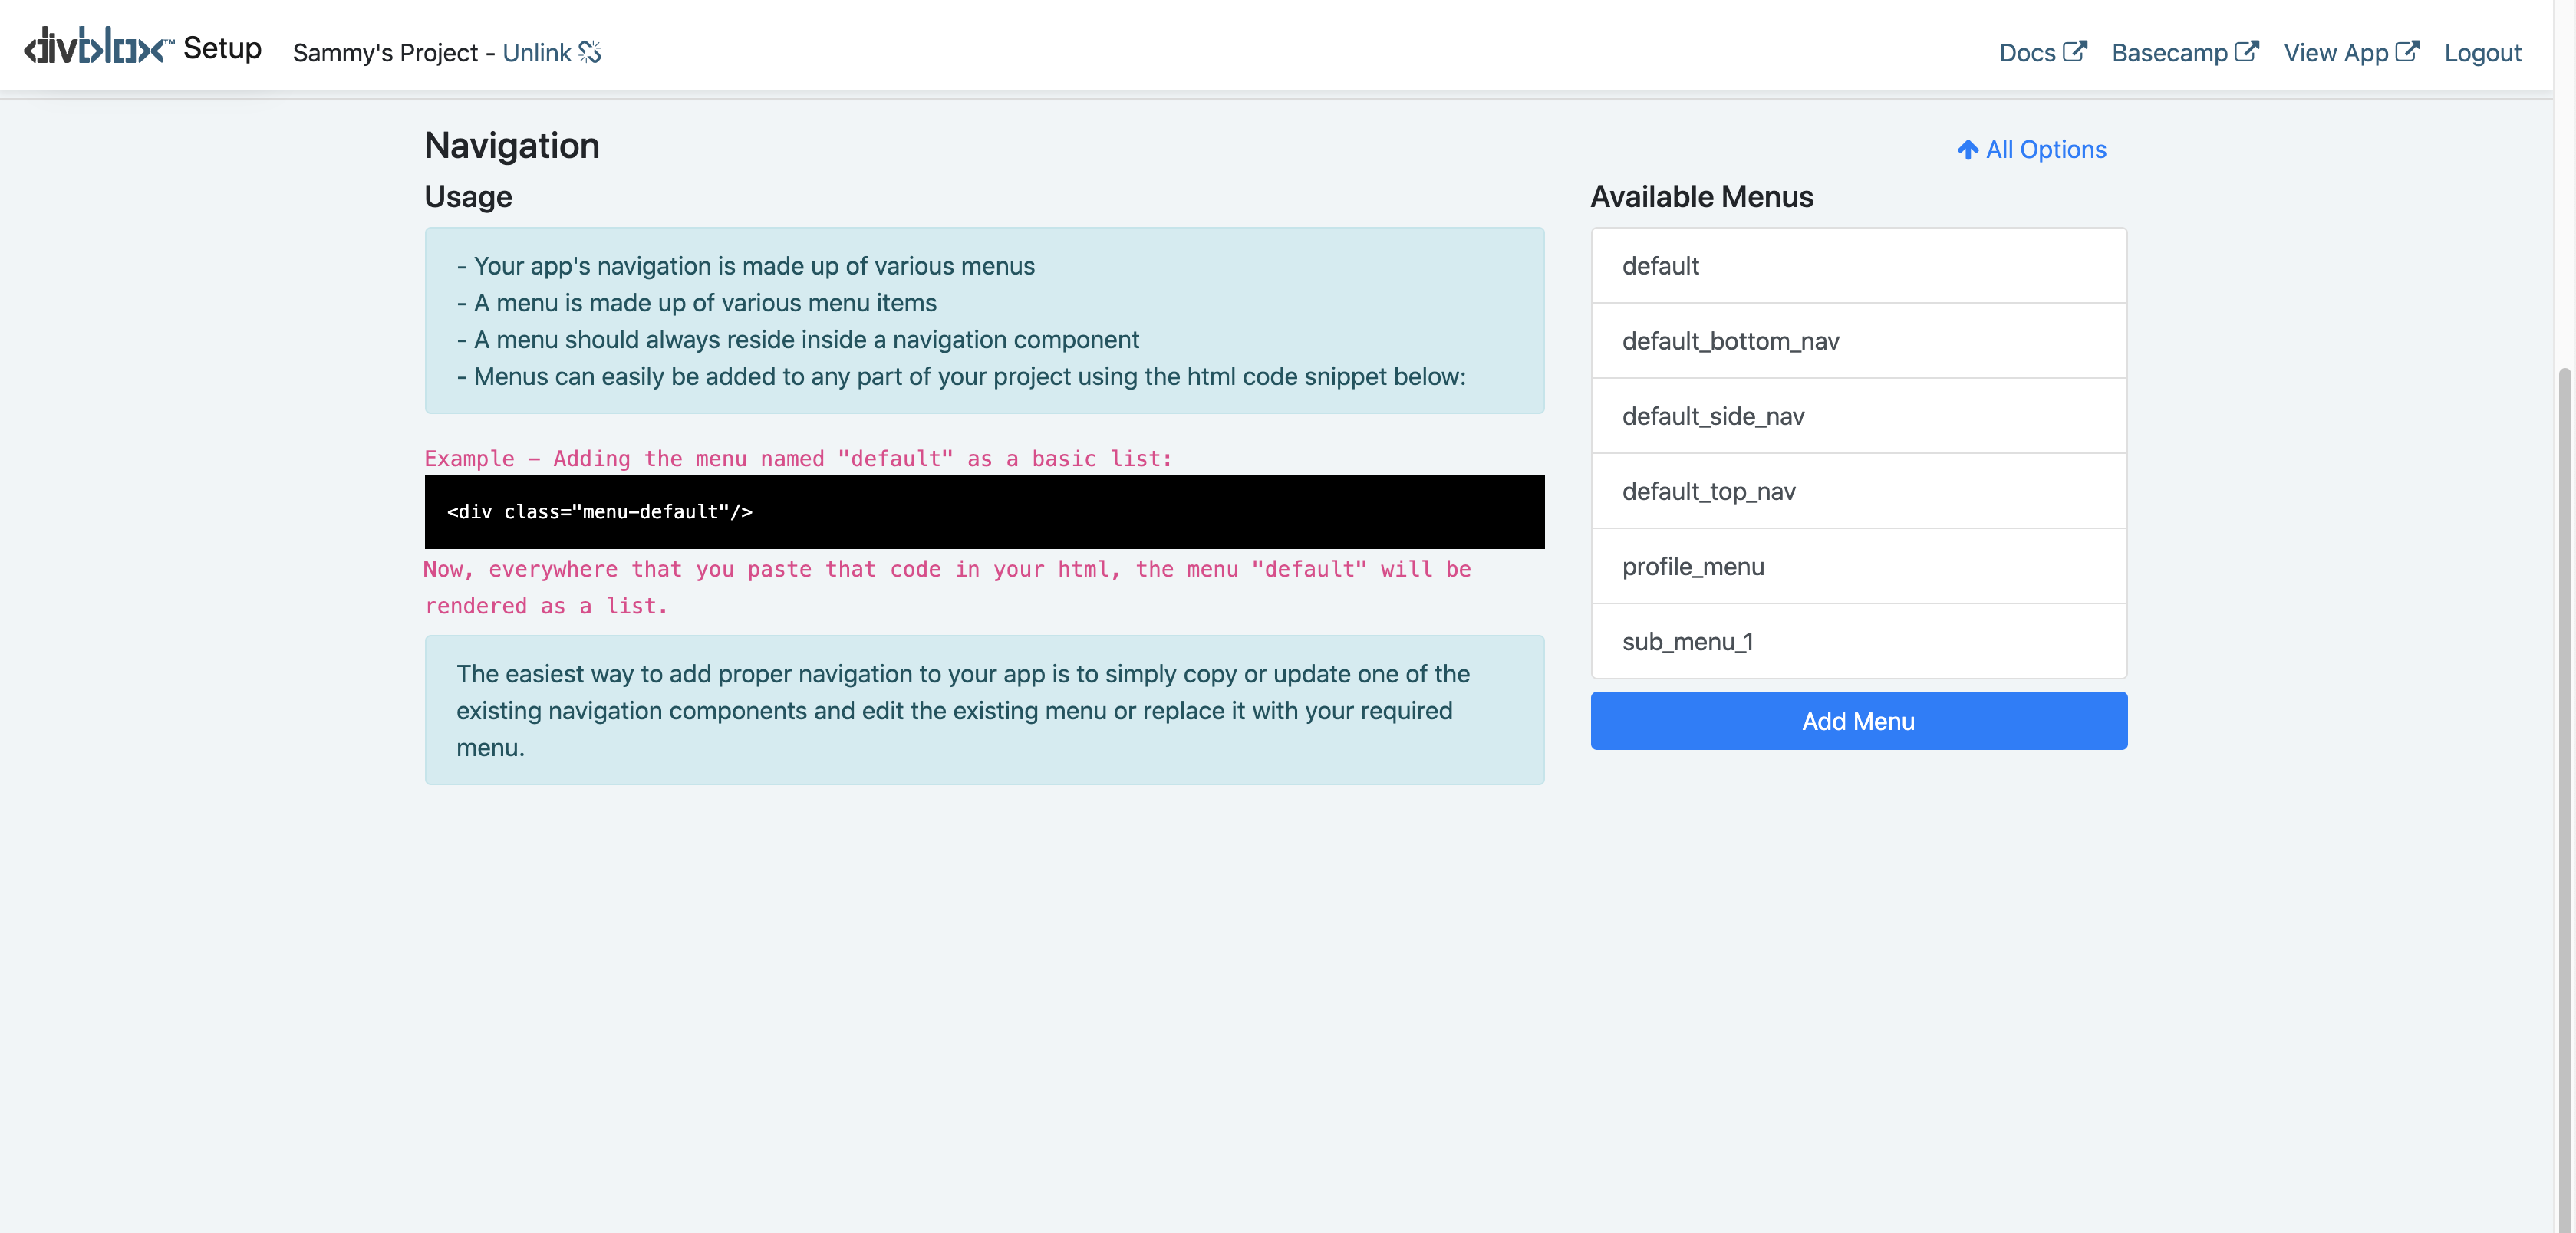2576x1233 pixels.
Task: Choose the profile_menu entry
Action: [x=1858, y=566]
